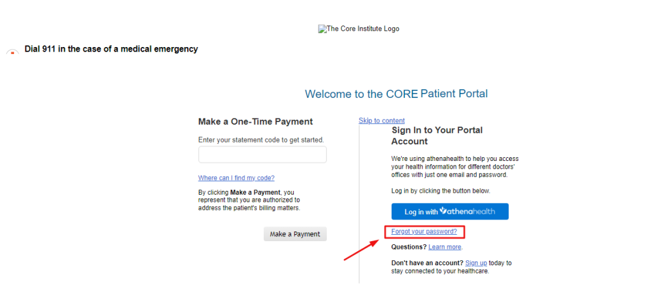Click the Make a One-Time Payment heading
The width and height of the screenshot is (651, 285).
click(256, 122)
